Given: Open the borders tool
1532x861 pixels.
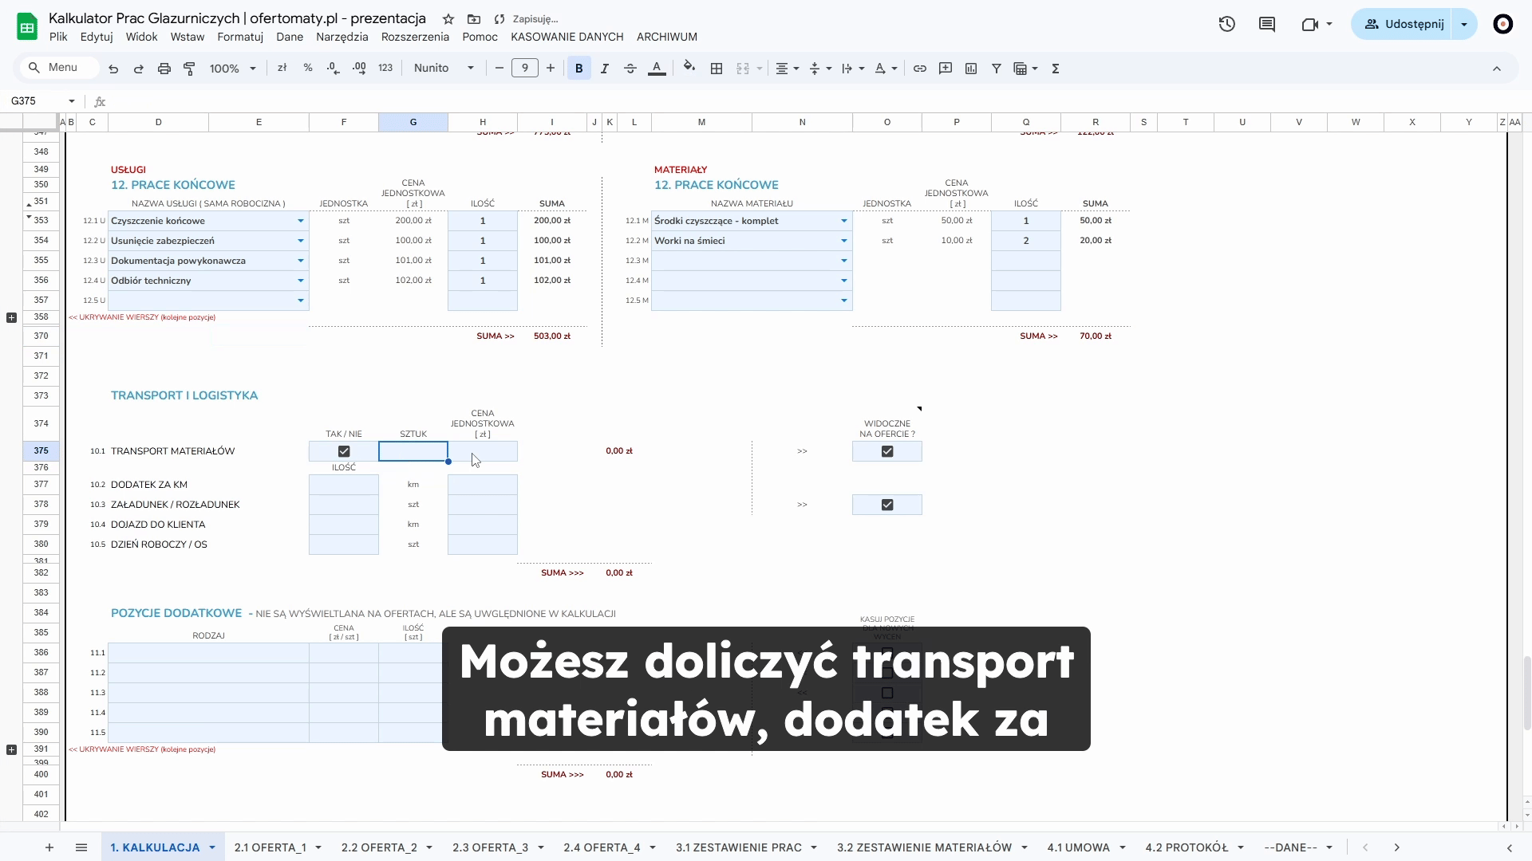Looking at the screenshot, I should coord(716,69).
